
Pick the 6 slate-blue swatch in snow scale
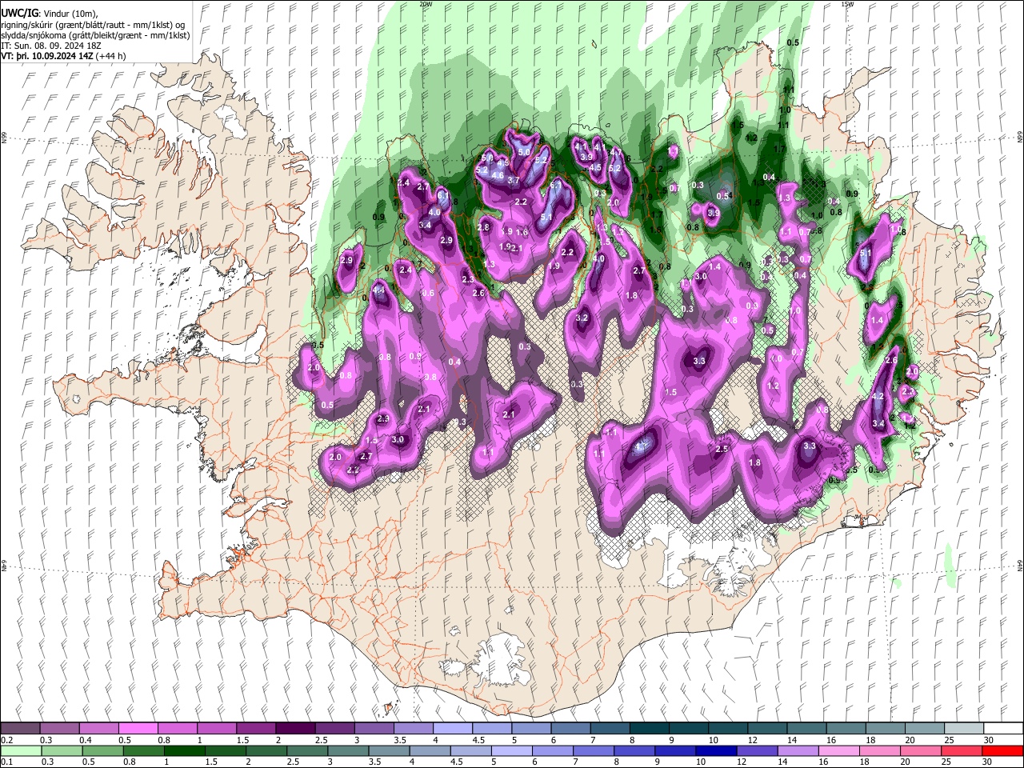click(x=570, y=729)
